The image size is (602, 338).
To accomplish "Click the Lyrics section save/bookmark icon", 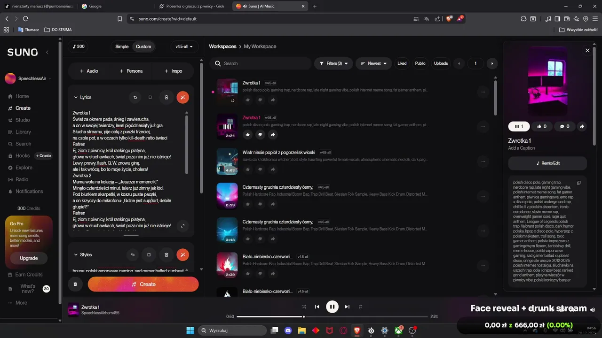I will 150,97.
